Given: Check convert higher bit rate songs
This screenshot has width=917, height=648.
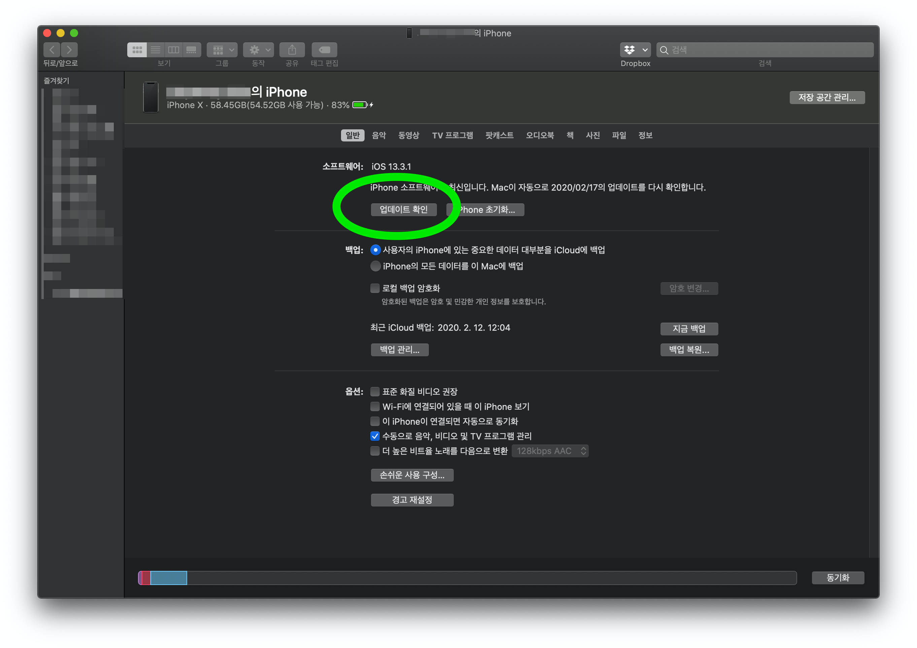Looking at the screenshot, I should point(375,451).
